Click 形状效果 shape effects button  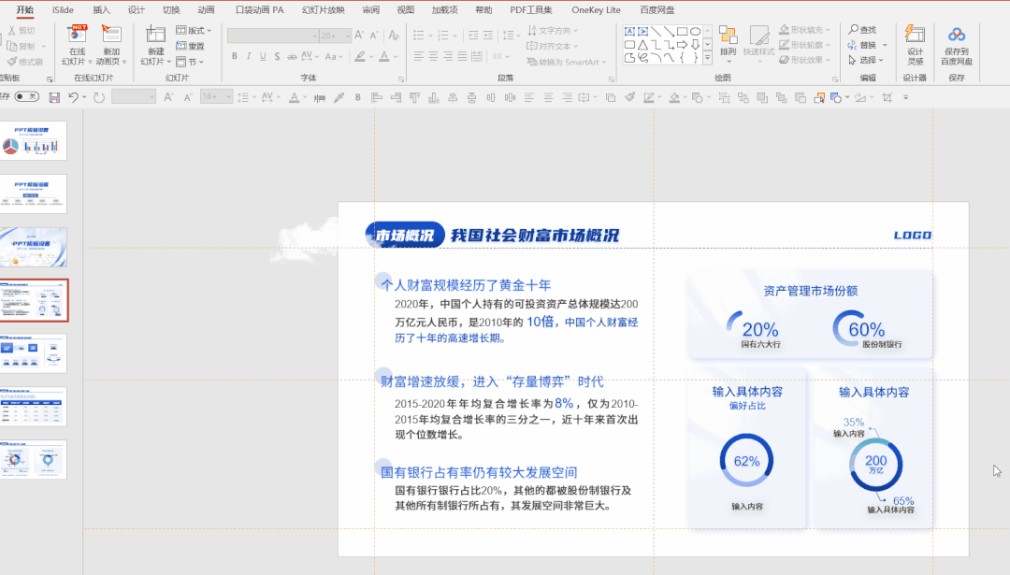(x=804, y=60)
